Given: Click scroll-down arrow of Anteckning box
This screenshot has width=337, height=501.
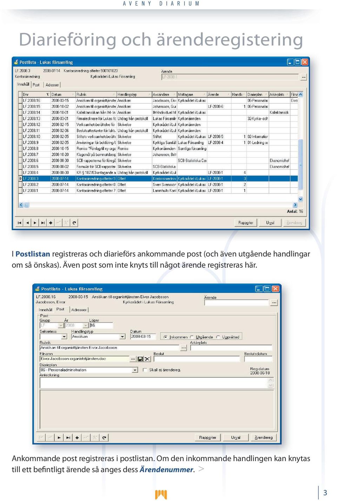Looking at the screenshot, I should click(270, 386).
